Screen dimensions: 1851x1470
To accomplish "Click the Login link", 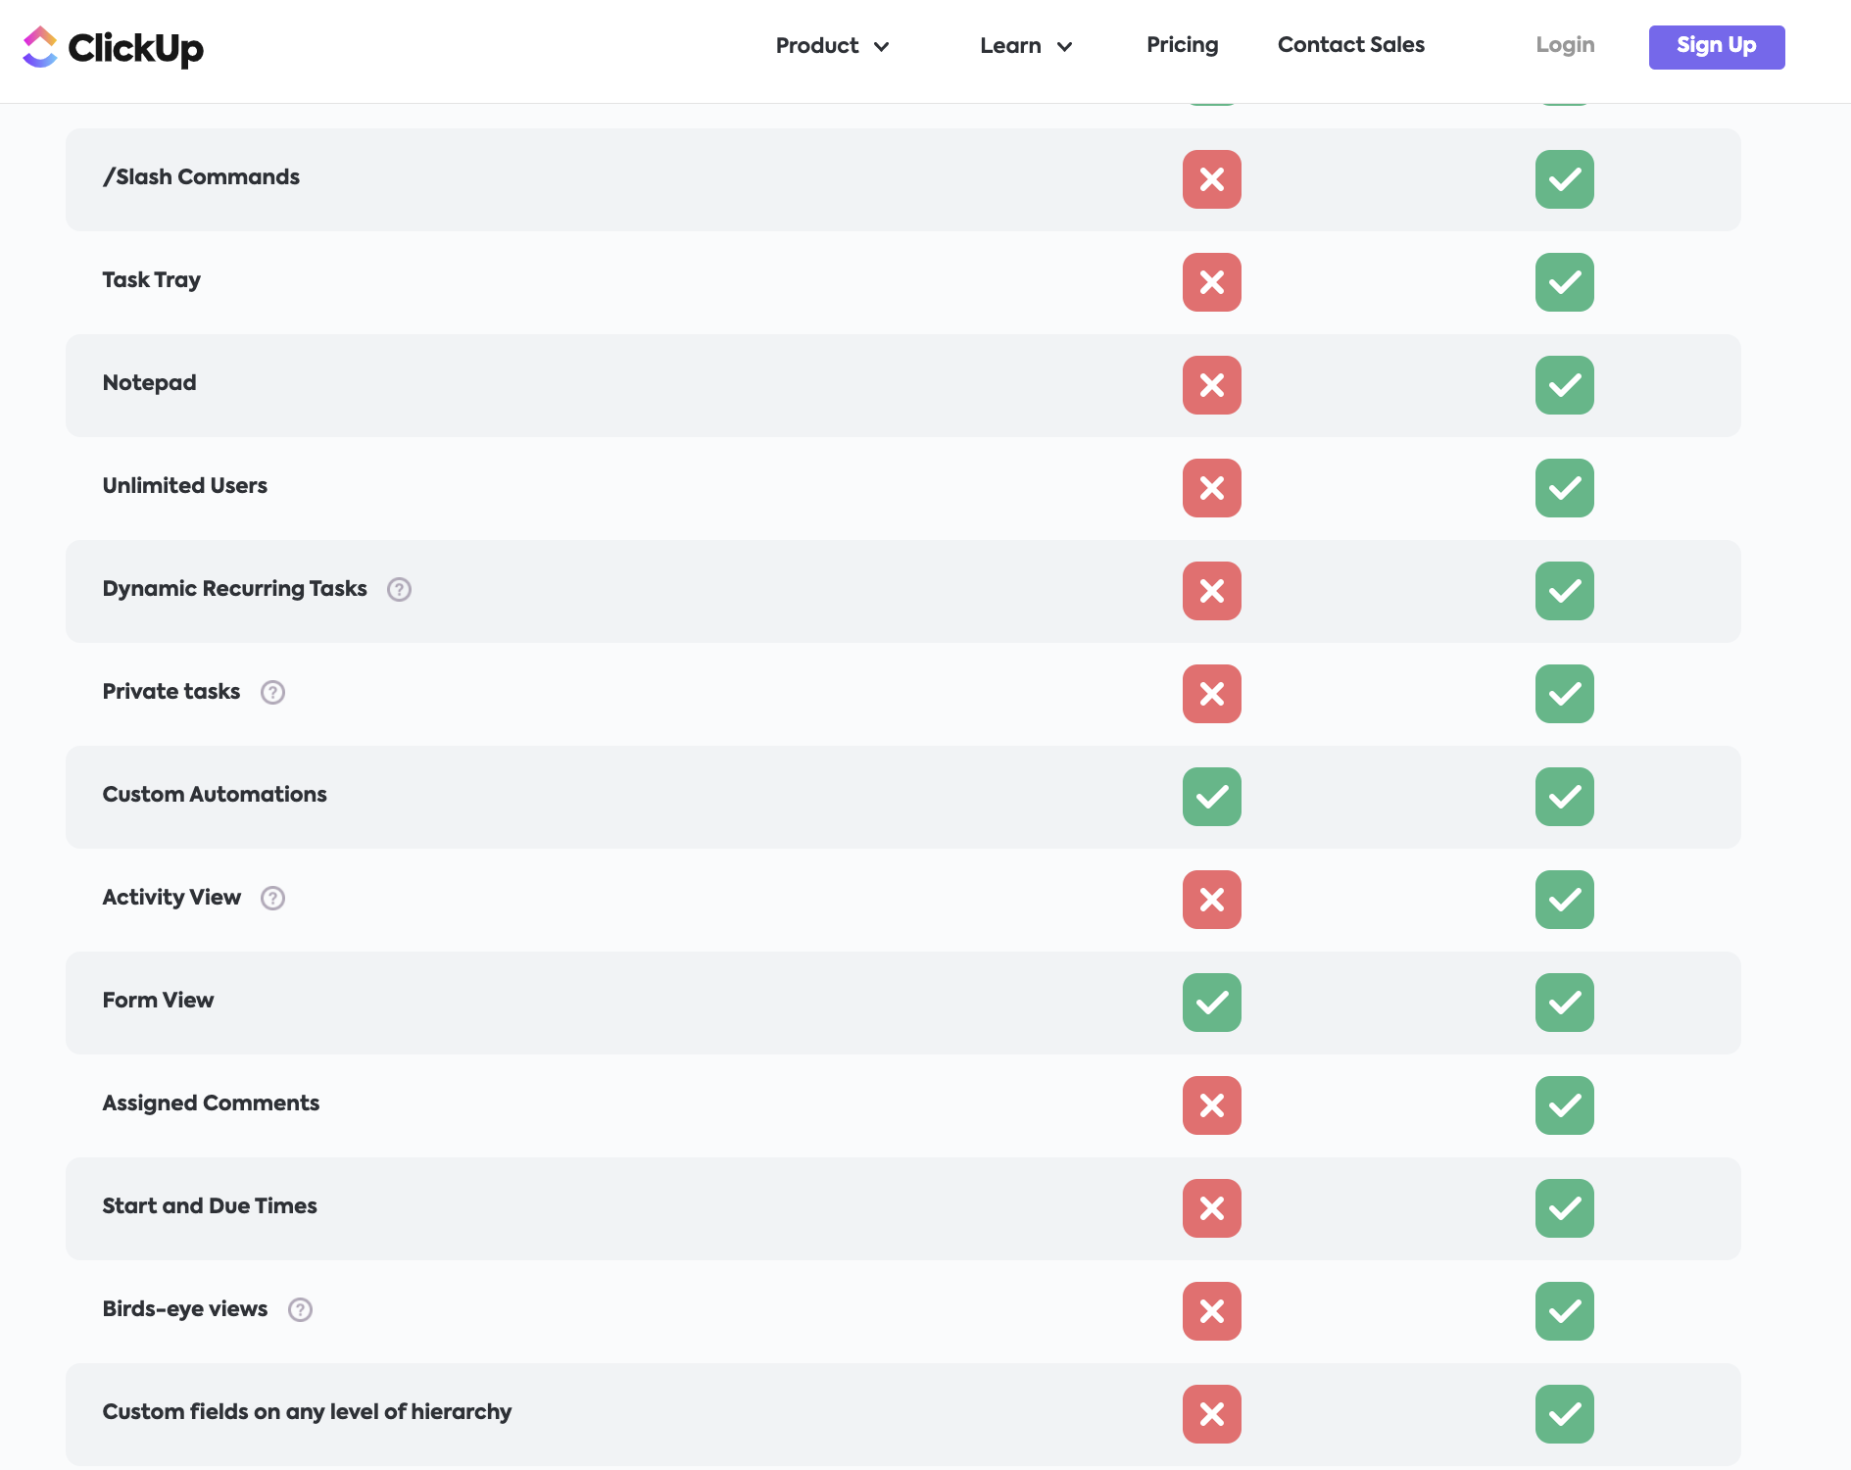I will click(1565, 45).
